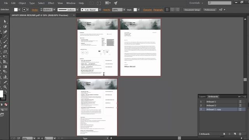This screenshot has height=140, width=249.
Task: Click the Gradient mode button below swatches
Action: (2, 105)
